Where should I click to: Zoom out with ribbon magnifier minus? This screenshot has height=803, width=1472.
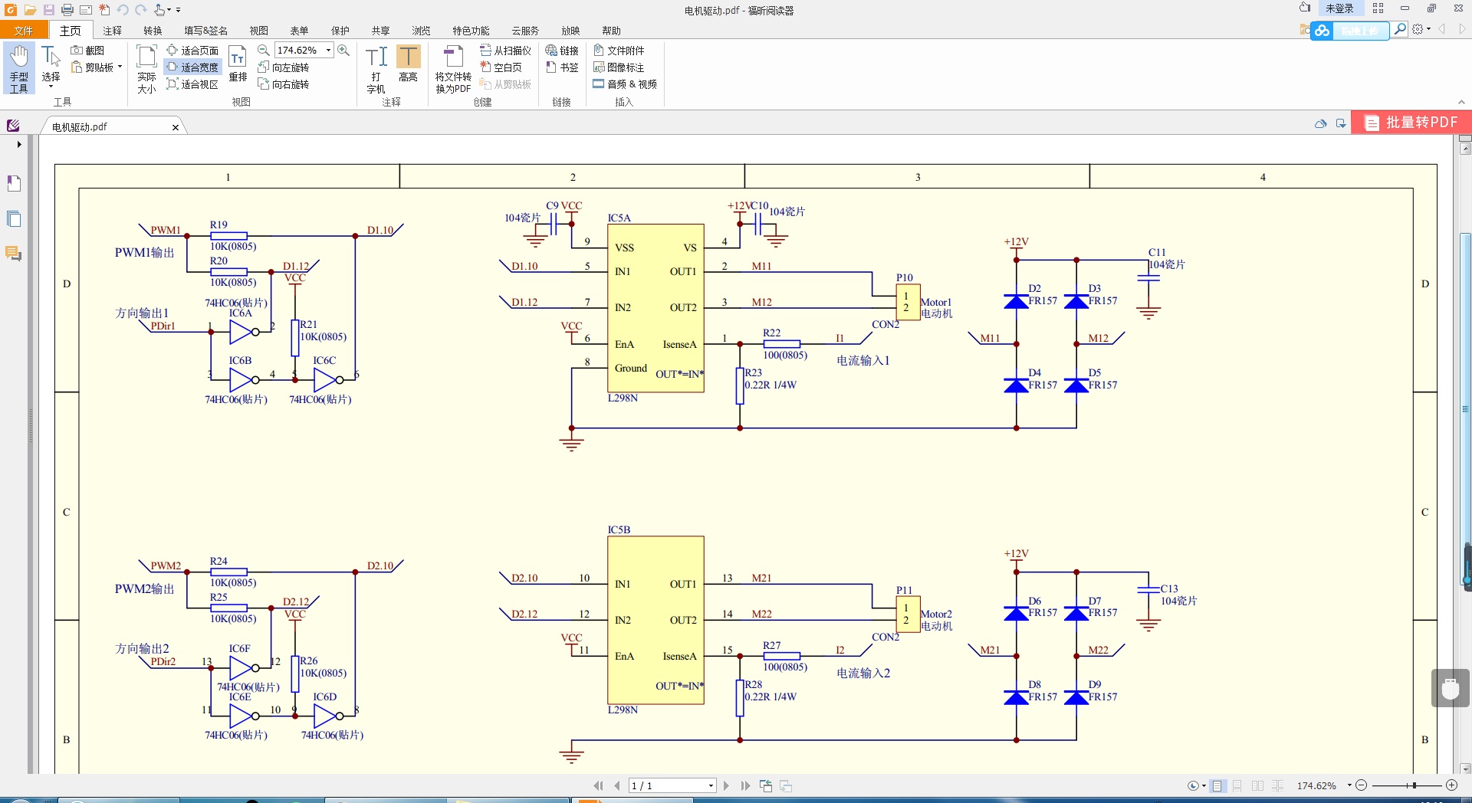(263, 51)
